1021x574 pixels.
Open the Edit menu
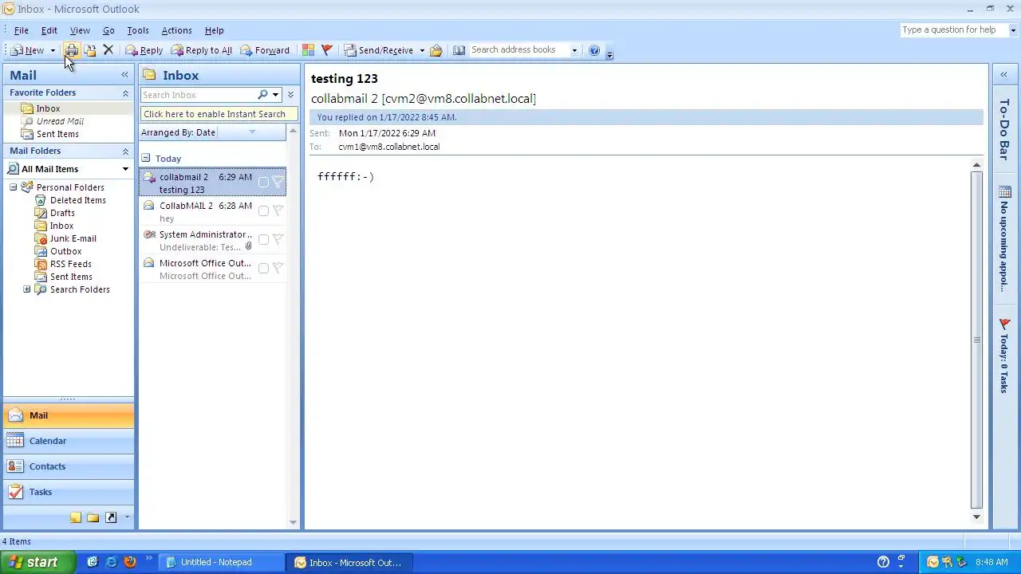[49, 30]
